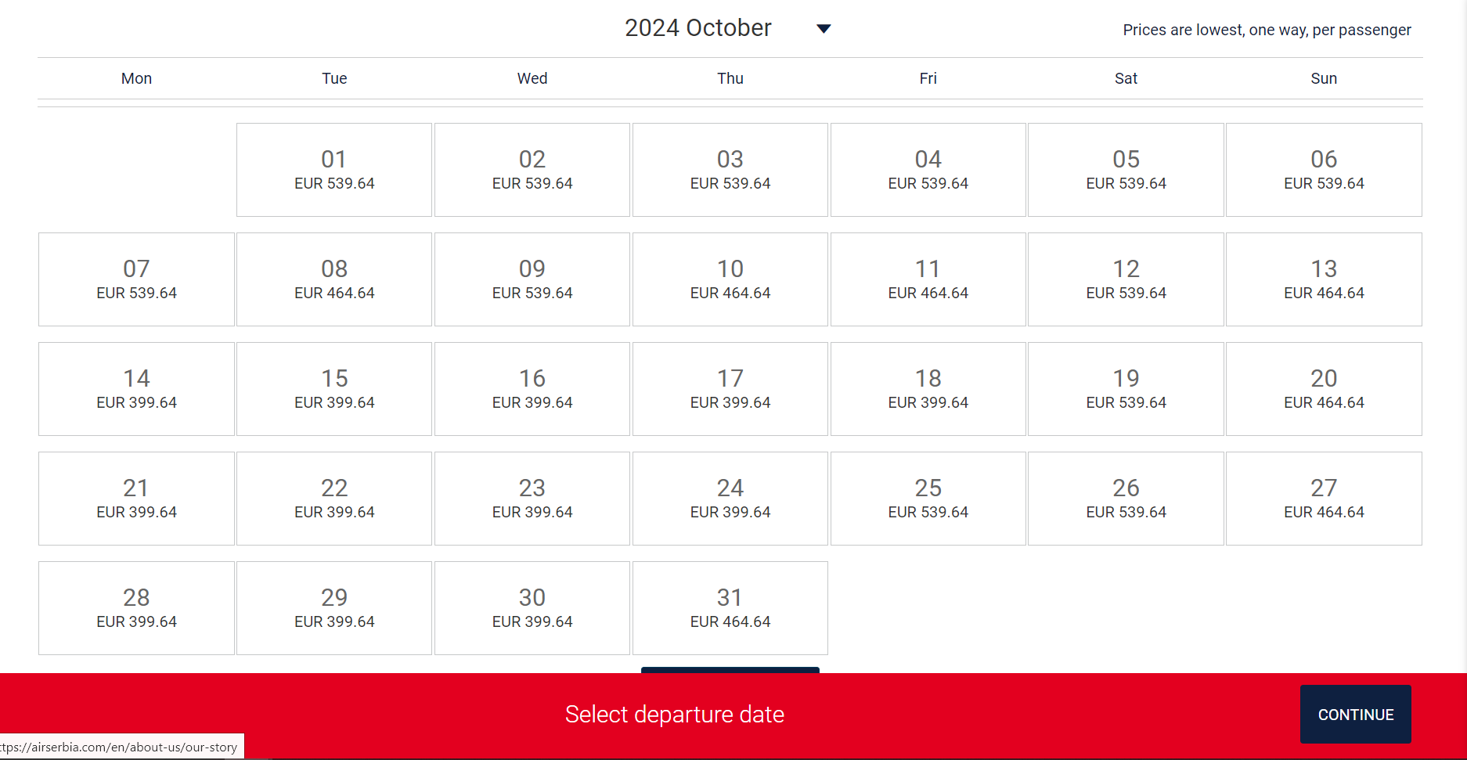Pick October 25 at EUR 539.64

pyautogui.click(x=928, y=499)
